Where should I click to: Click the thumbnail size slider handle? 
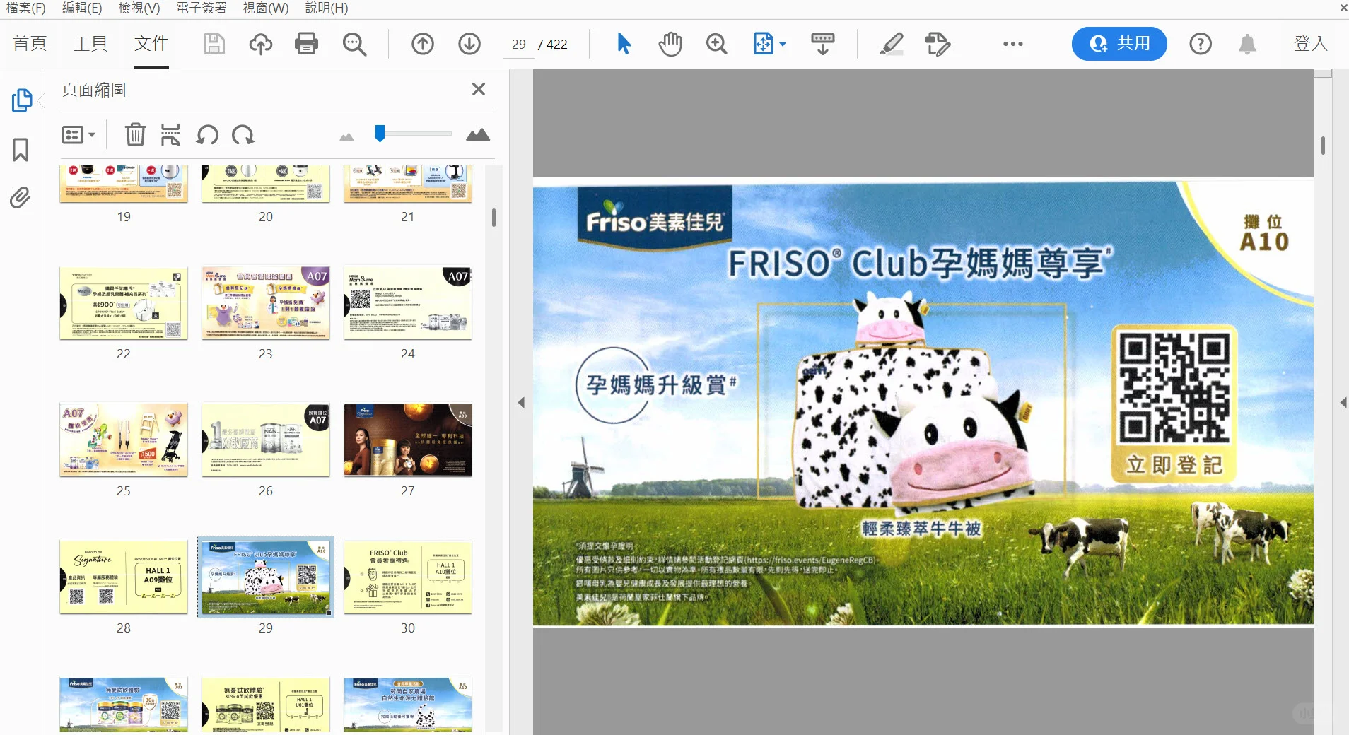pyautogui.click(x=380, y=134)
